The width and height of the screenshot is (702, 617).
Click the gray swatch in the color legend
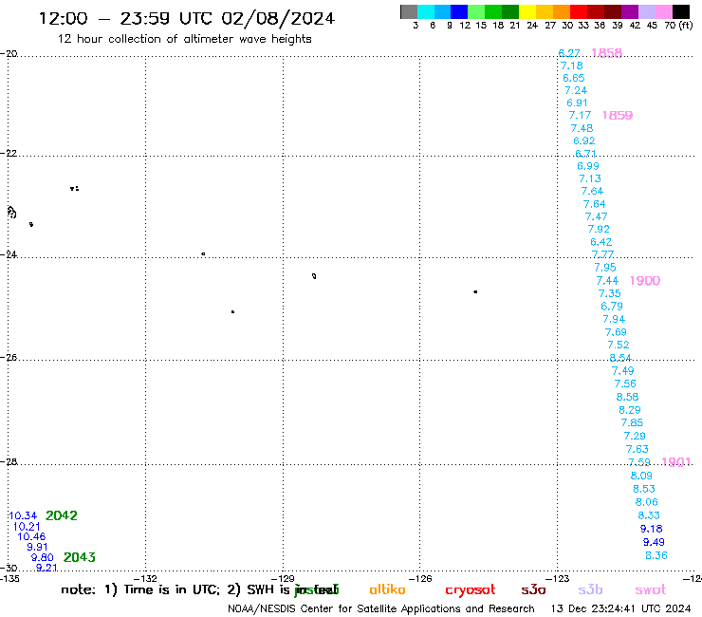point(409,11)
